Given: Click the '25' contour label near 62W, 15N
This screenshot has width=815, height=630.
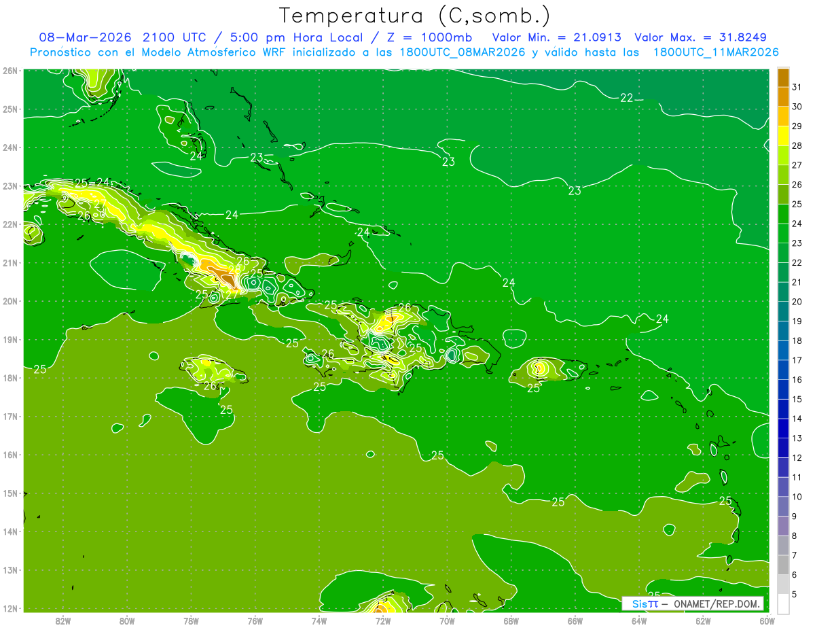Looking at the screenshot, I should (x=725, y=501).
